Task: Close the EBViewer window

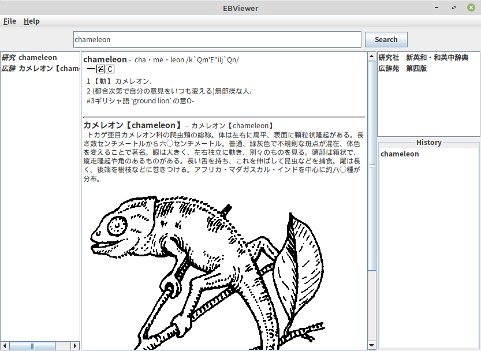Action: [471, 8]
